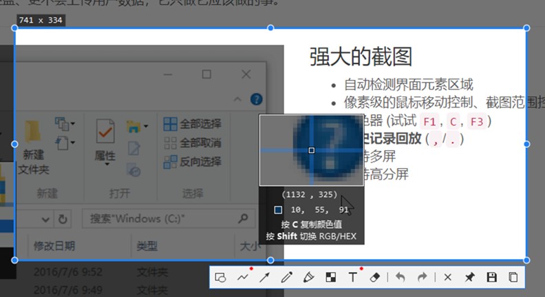Screen dimensions: 545x297
Task: Click the top-center selection resize handle
Action: coord(270,28)
